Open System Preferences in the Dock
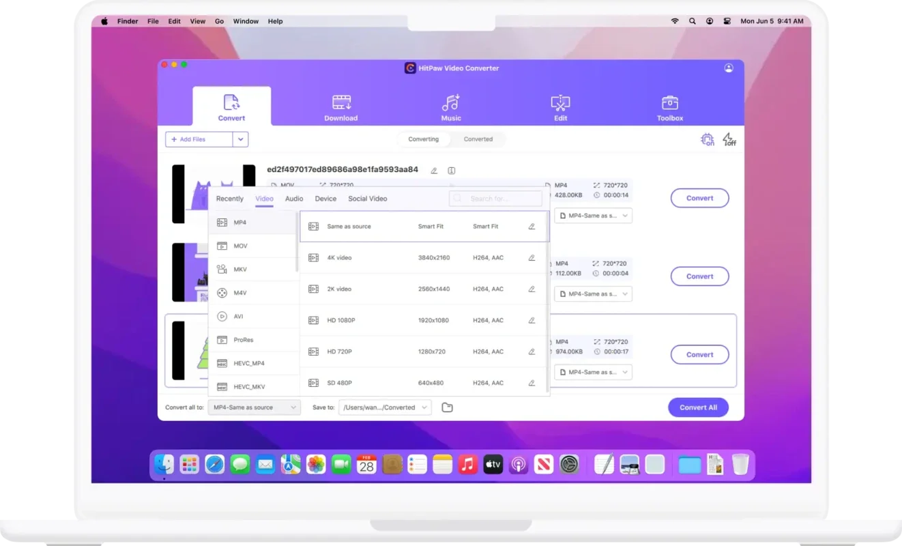This screenshot has height=546, width=902. click(x=569, y=465)
